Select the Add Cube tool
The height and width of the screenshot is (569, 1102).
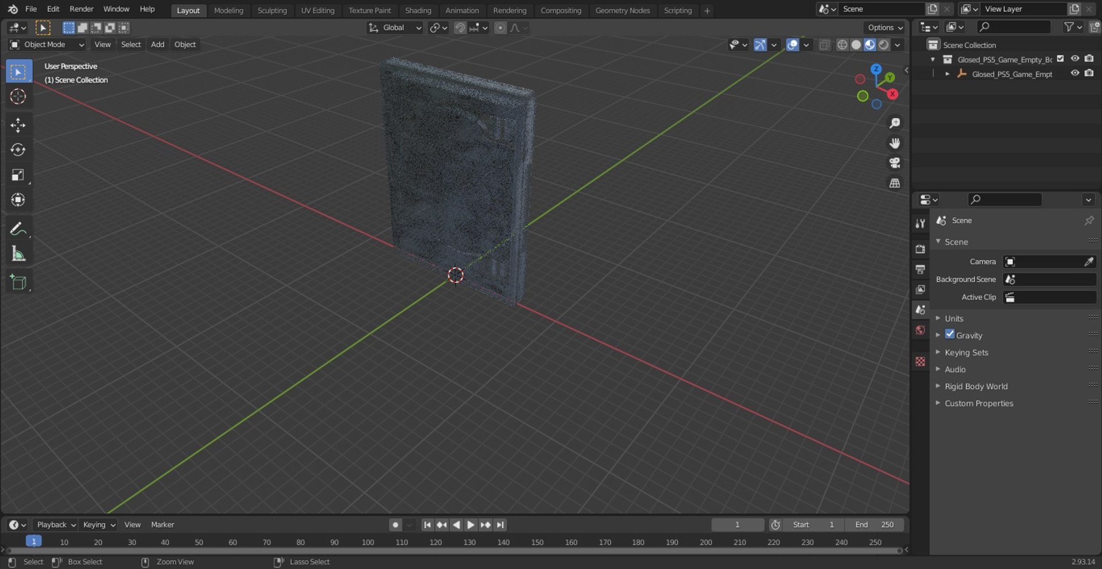[x=18, y=282]
